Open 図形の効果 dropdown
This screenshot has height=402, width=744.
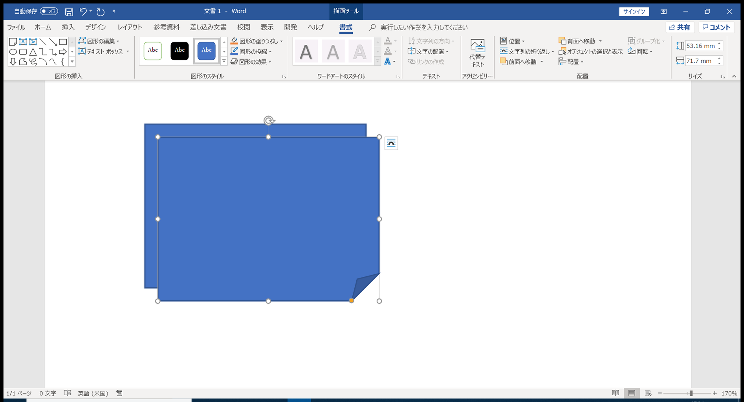pyautogui.click(x=251, y=62)
